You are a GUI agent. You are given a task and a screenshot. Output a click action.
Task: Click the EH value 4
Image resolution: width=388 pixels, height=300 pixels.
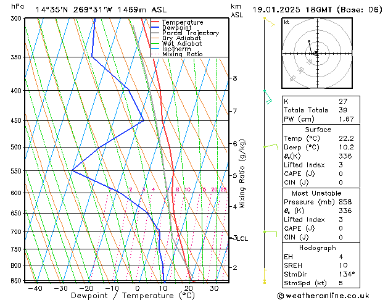pos(341,257)
